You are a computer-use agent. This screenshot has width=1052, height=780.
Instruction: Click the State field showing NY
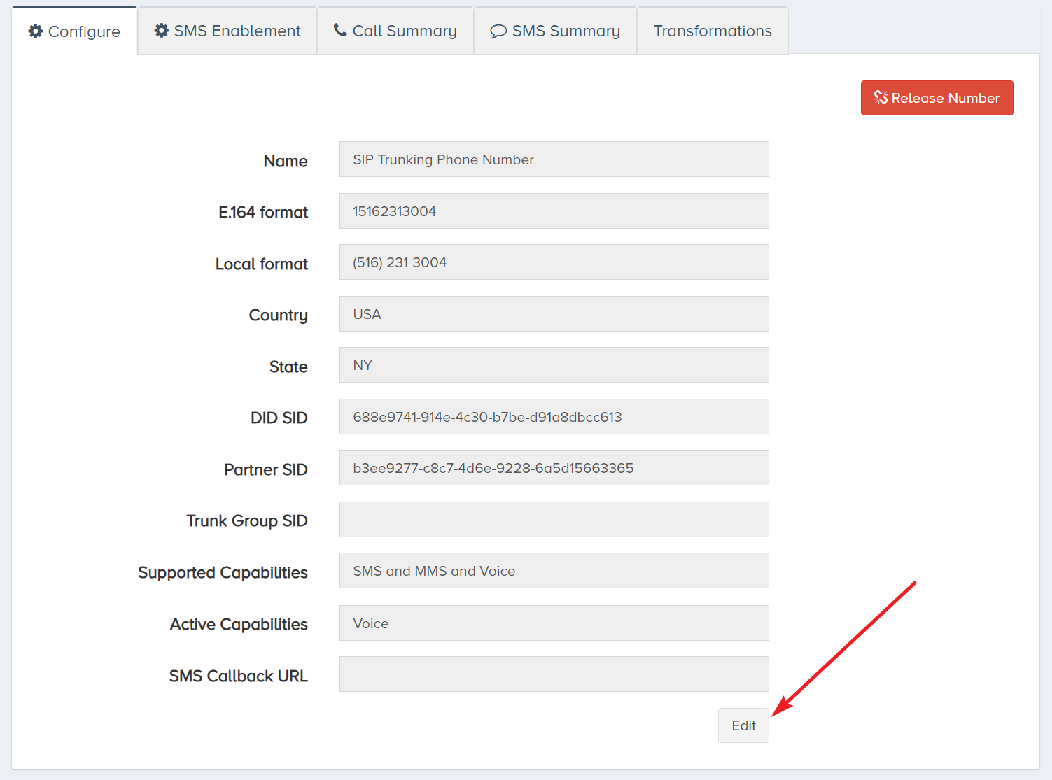[x=554, y=365]
